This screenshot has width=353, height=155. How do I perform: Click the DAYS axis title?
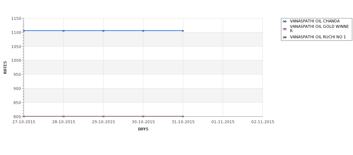pos(143,129)
